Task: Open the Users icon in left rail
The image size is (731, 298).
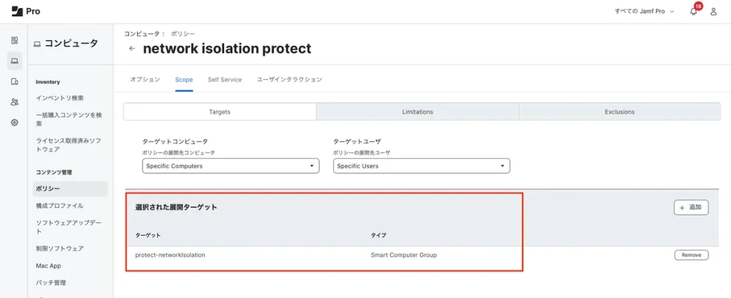Action: pos(14,102)
